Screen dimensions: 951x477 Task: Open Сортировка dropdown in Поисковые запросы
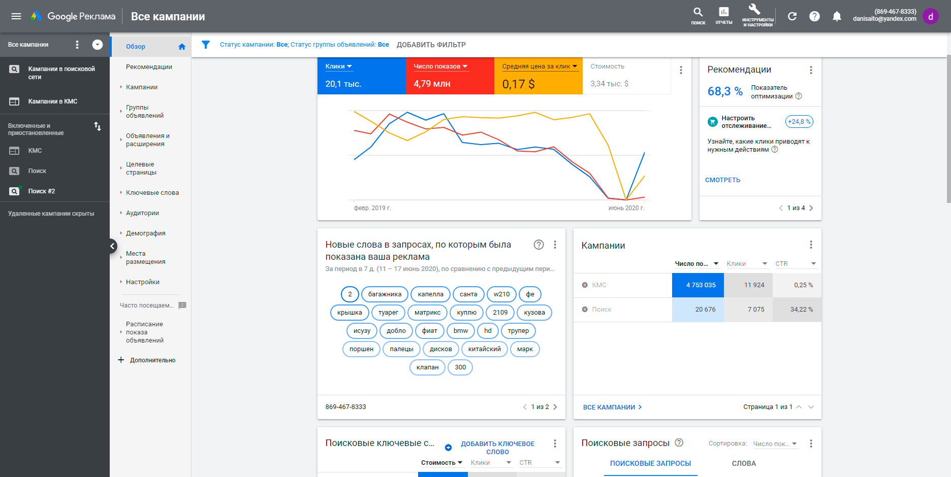(775, 444)
